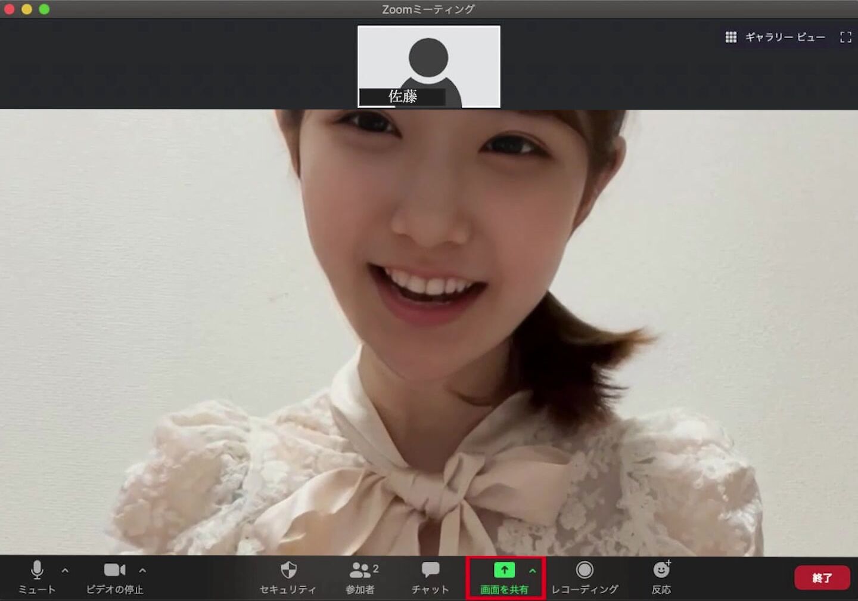This screenshot has height=601, width=858.
Task: Open the セキュリティ shield icon
Action: (x=288, y=571)
